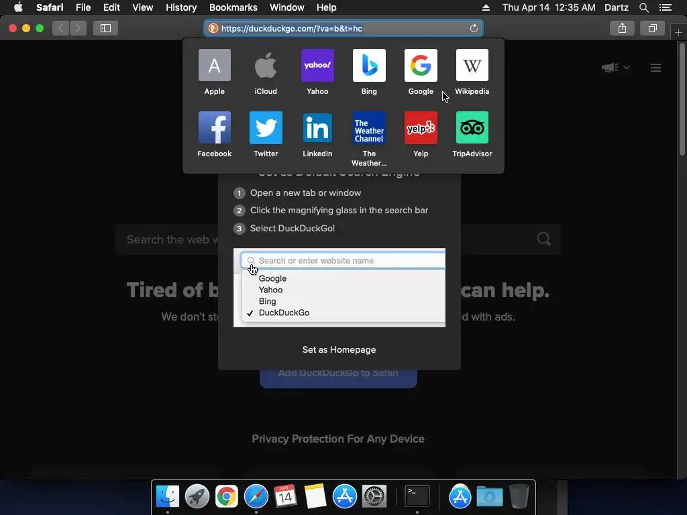Open the Help menu
Image resolution: width=687 pixels, height=515 pixels.
[327, 7]
